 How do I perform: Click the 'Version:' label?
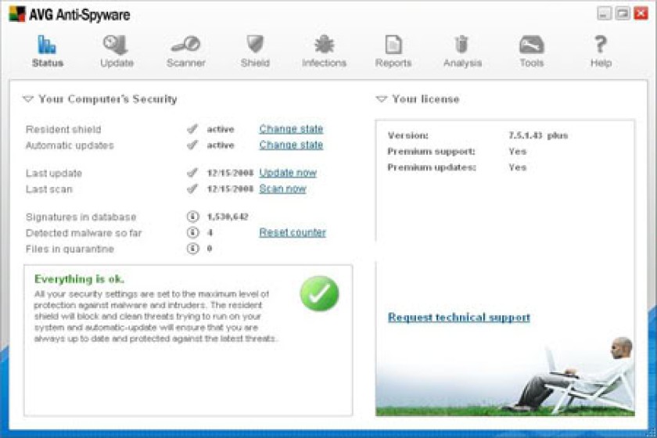click(407, 135)
